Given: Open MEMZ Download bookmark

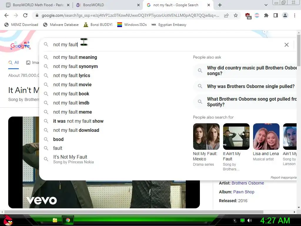Looking at the screenshot, I should click(x=21, y=25).
